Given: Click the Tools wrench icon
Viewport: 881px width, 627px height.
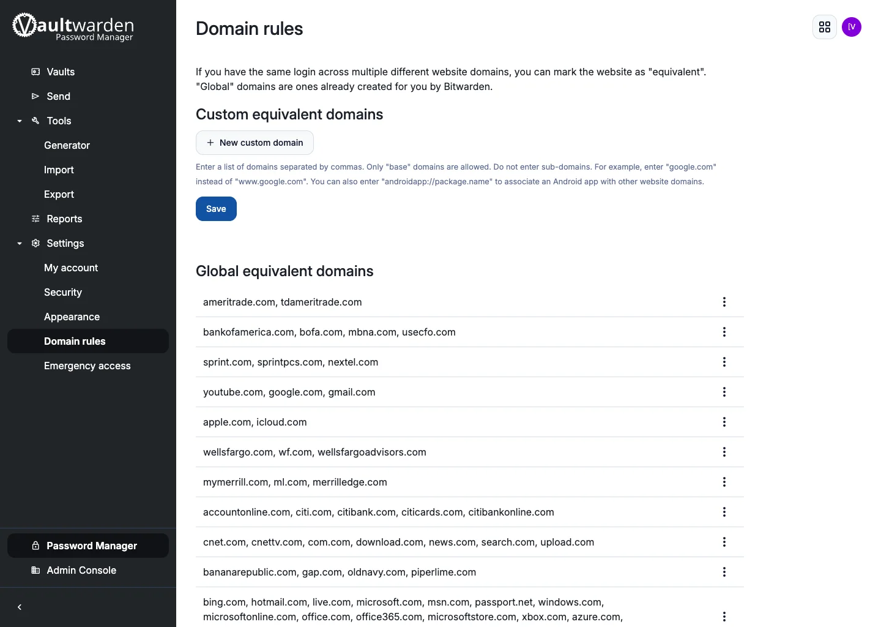Looking at the screenshot, I should pyautogui.click(x=35, y=121).
